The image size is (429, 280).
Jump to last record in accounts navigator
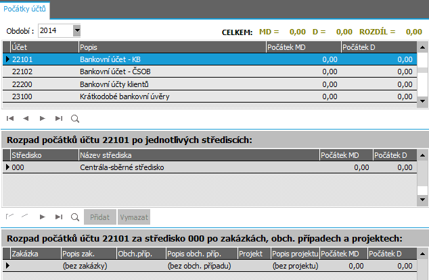click(x=59, y=118)
